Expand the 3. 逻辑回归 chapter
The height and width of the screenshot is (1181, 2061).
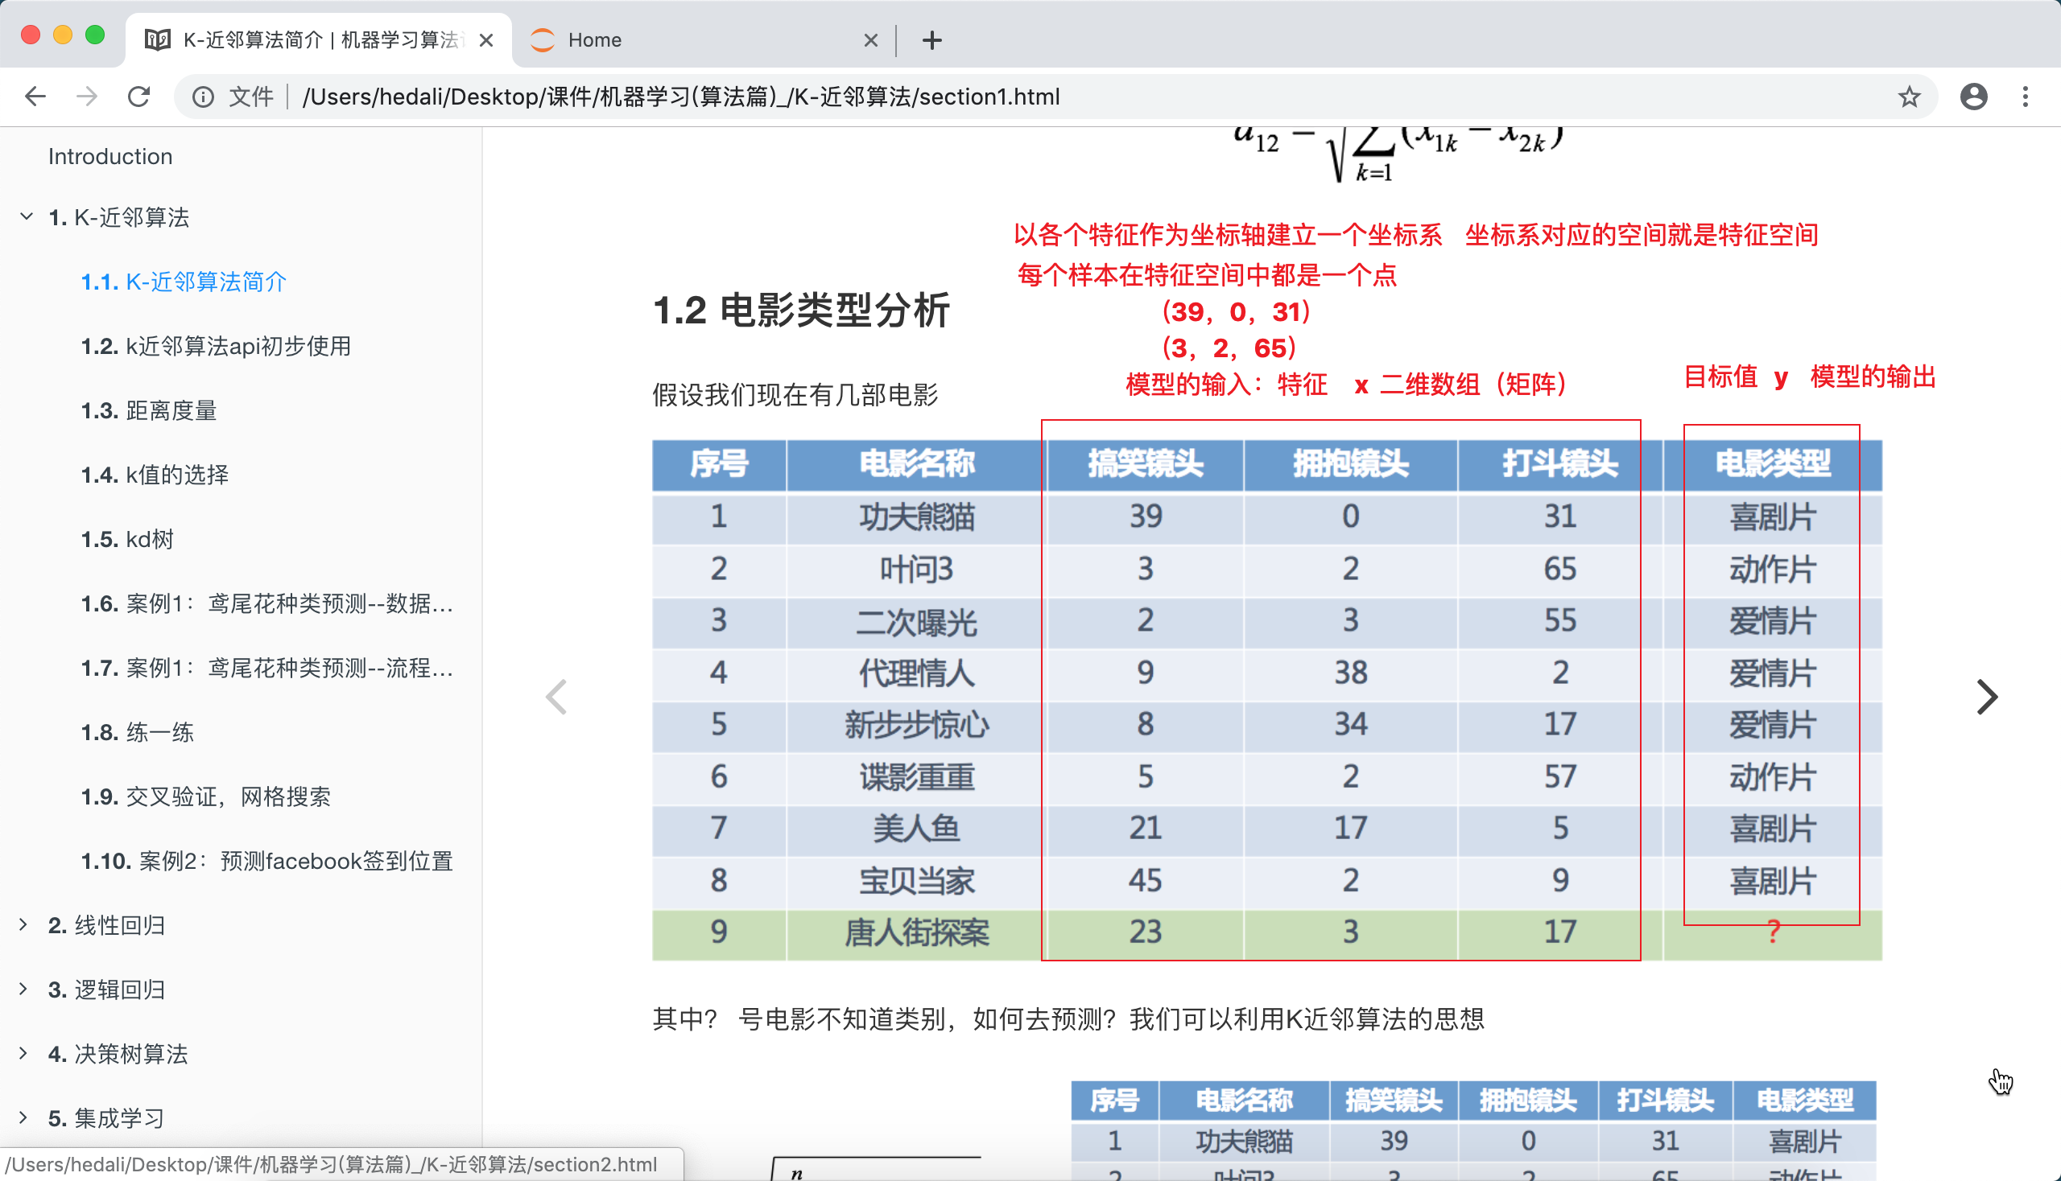click(x=23, y=989)
